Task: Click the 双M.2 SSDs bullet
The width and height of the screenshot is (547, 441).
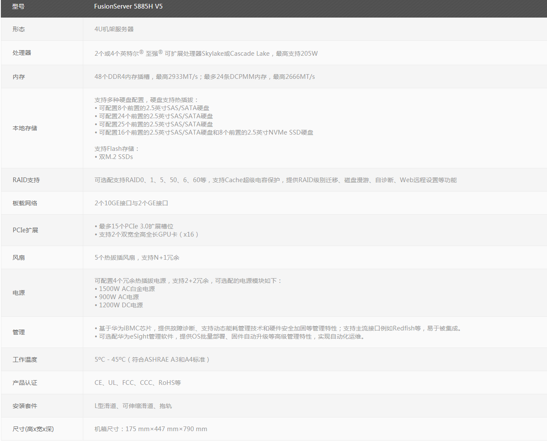Action: pyautogui.click(x=114, y=157)
